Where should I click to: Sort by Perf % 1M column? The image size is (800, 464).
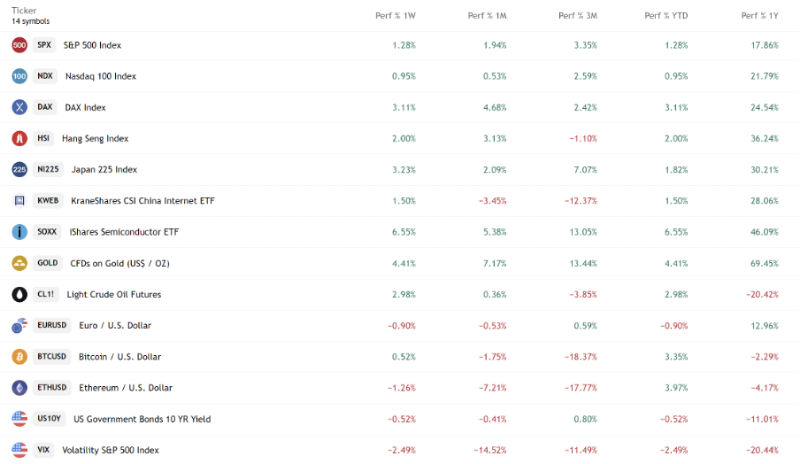pos(487,16)
